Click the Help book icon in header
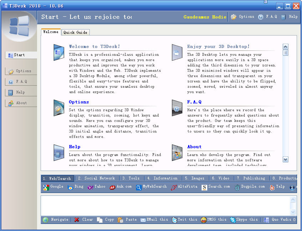The width and height of the screenshot is (302, 231). [283, 17]
